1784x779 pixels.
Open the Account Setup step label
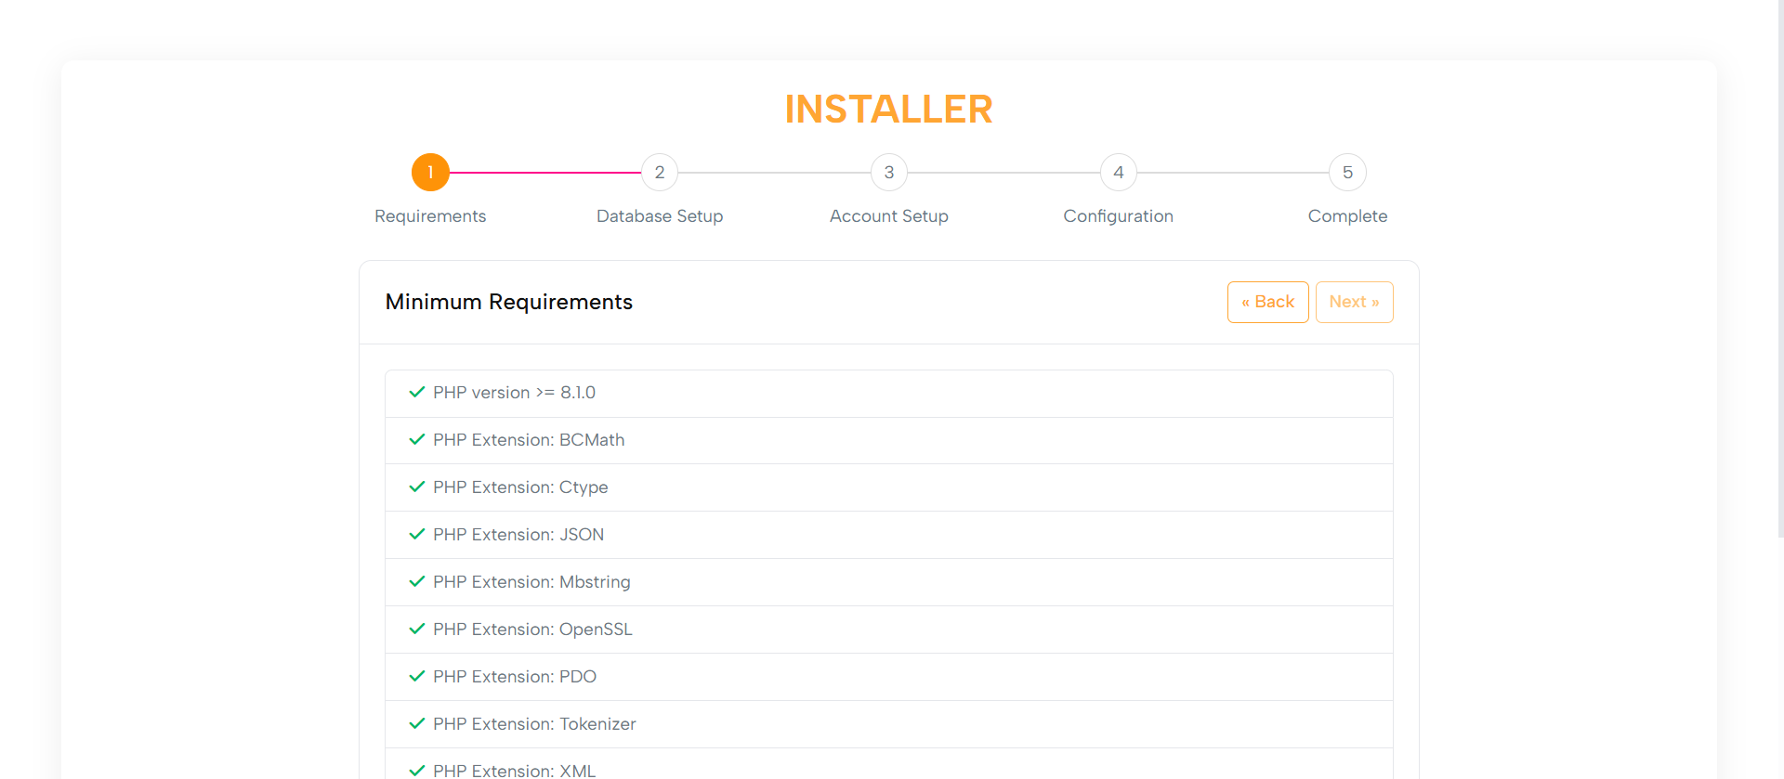[889, 216]
